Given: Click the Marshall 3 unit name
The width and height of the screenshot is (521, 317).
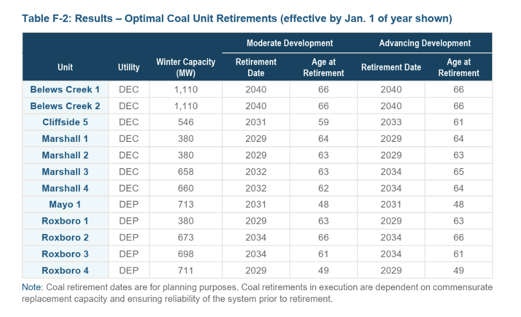Looking at the screenshot, I should click(x=65, y=172).
